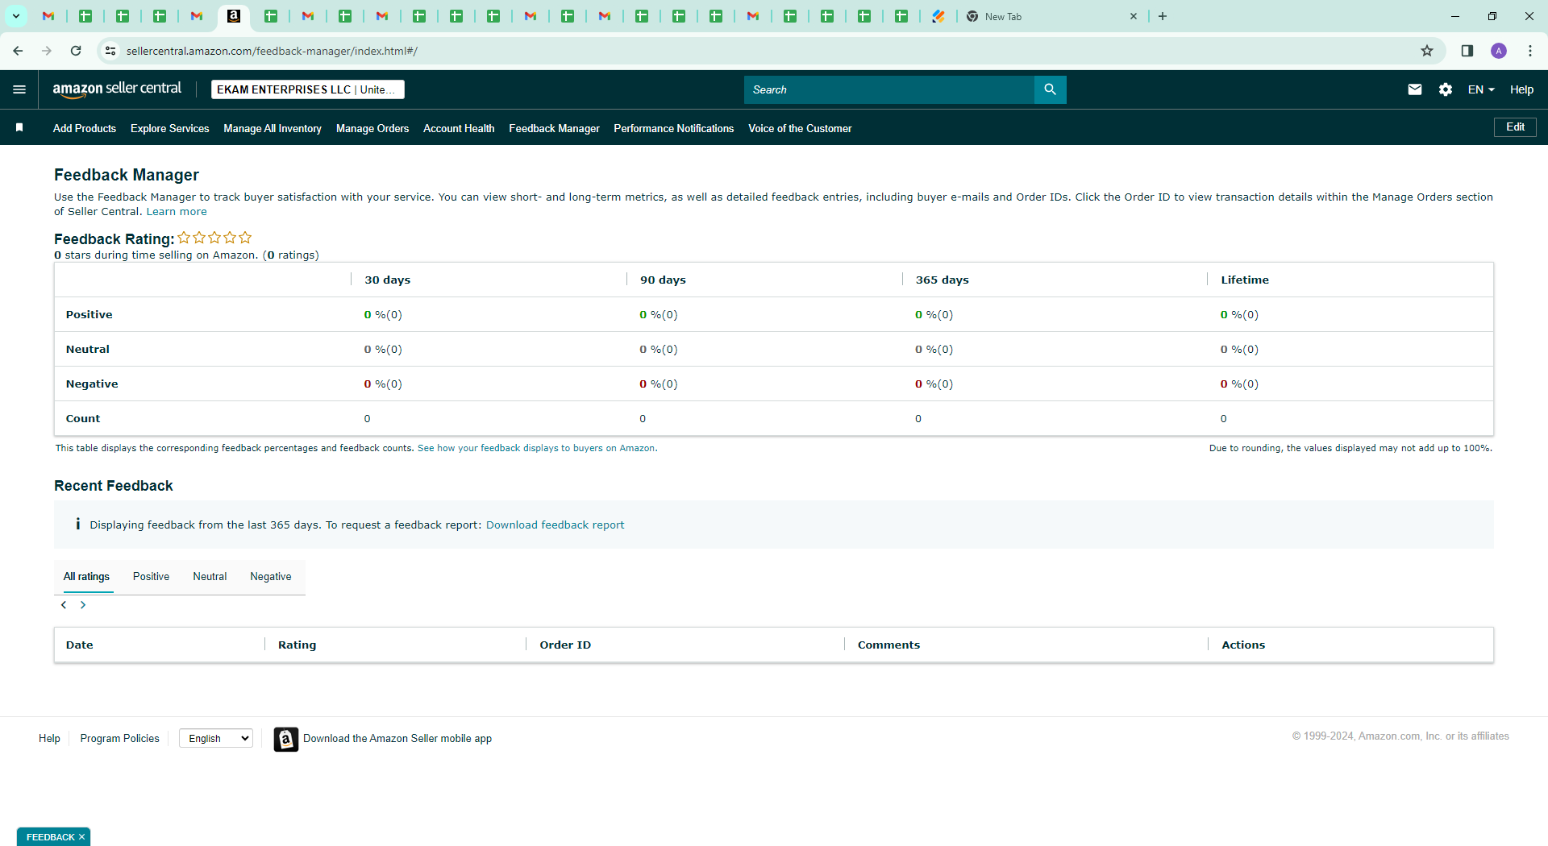The width and height of the screenshot is (1548, 846).
Task: Select the Neutral ratings tab
Action: [210, 577]
